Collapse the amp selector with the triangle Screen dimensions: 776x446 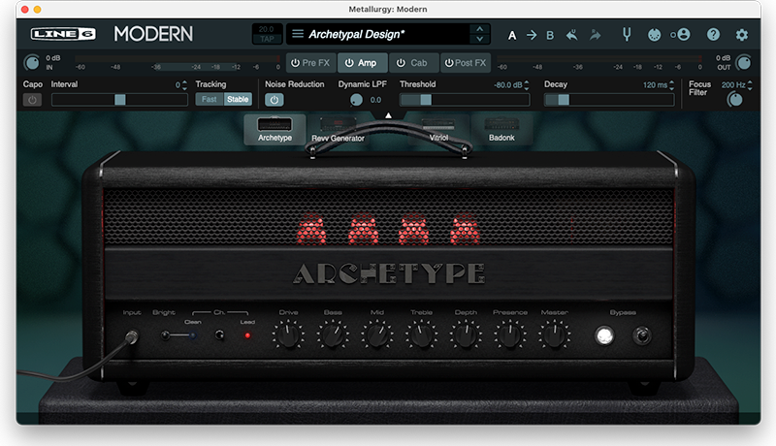(388, 115)
